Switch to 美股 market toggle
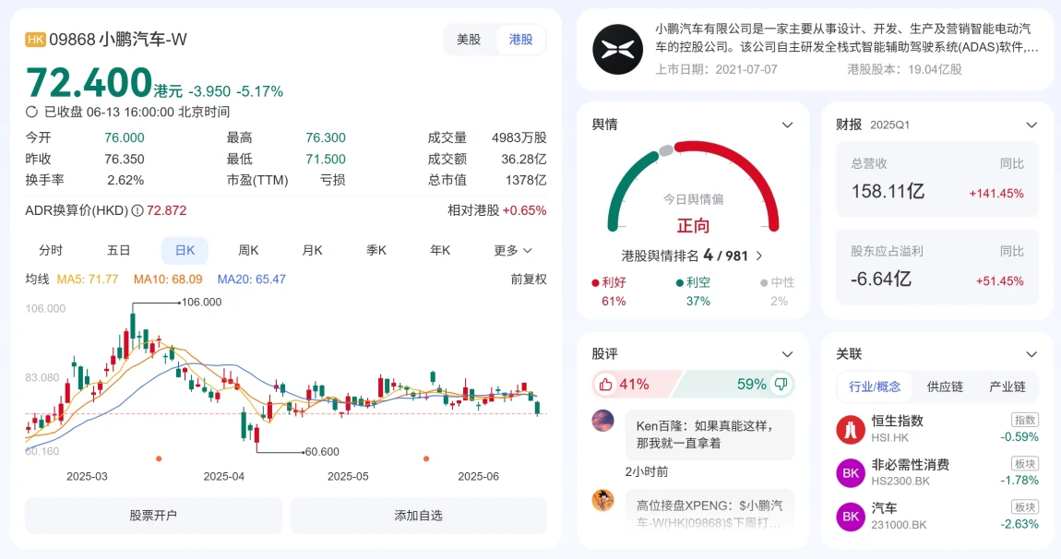Viewport: 1061px width, 559px height. point(469,40)
